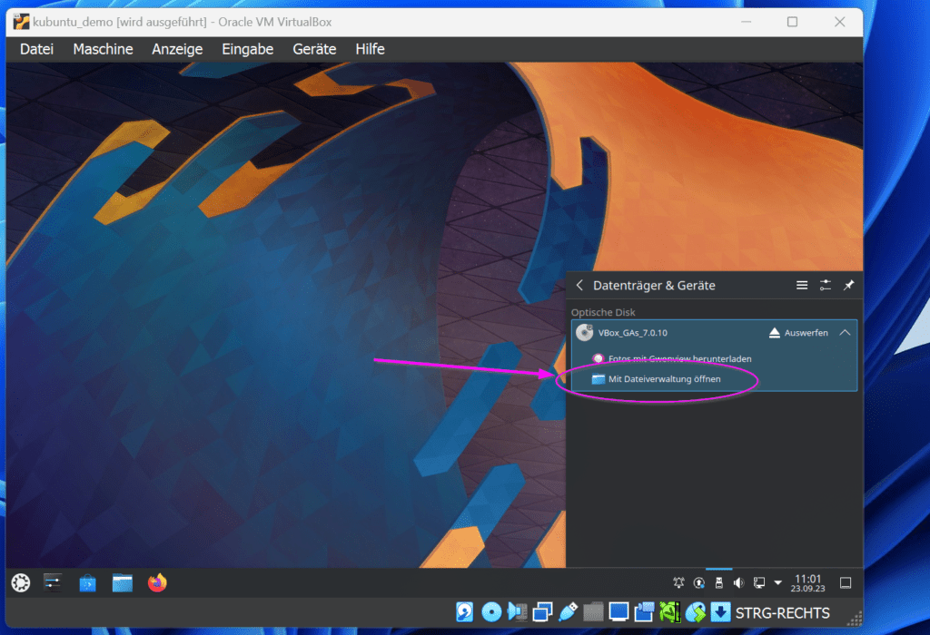
Task: Select VBox_GAs_7.0.10 device label
Action: (633, 333)
